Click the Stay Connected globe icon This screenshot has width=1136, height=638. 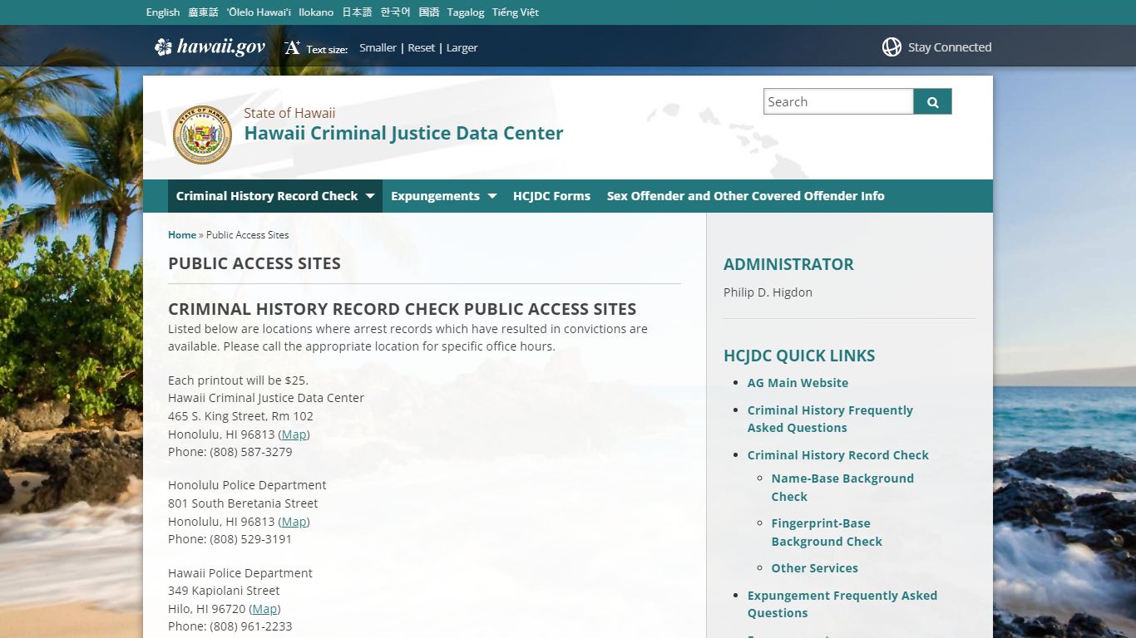pos(892,47)
